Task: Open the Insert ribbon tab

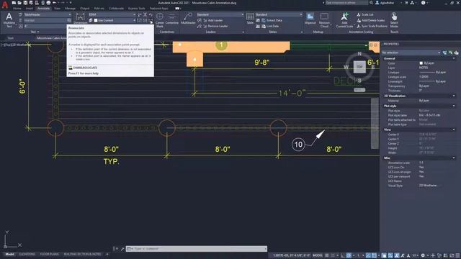Action: point(30,9)
